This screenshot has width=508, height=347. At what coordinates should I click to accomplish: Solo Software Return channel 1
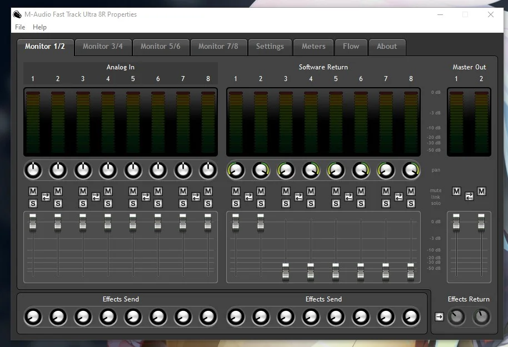[236, 203]
